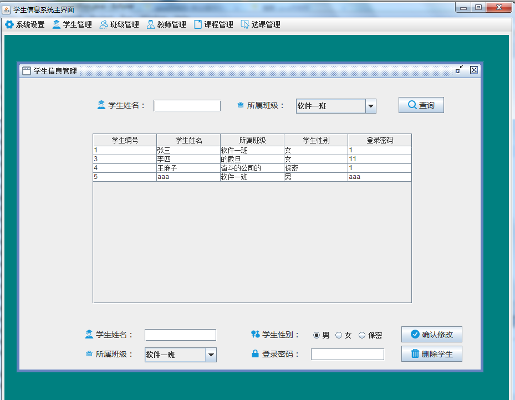This screenshot has height=400, width=515.
Task: Click the 确认修改 button
Action: click(x=432, y=335)
